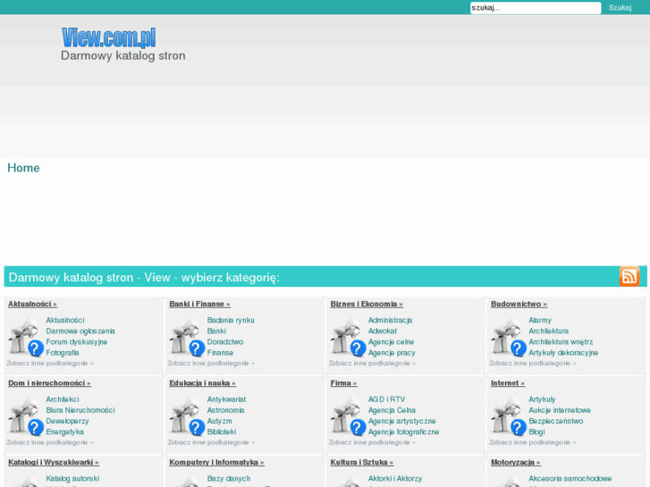Open the Dom i nieruchomości » heading
Viewport: 650px width, 487px height.
tap(49, 383)
